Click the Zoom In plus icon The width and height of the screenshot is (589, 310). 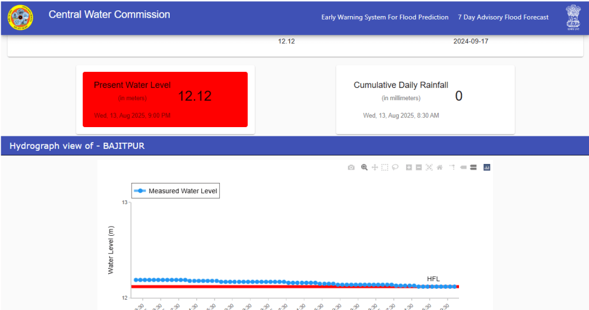point(408,167)
